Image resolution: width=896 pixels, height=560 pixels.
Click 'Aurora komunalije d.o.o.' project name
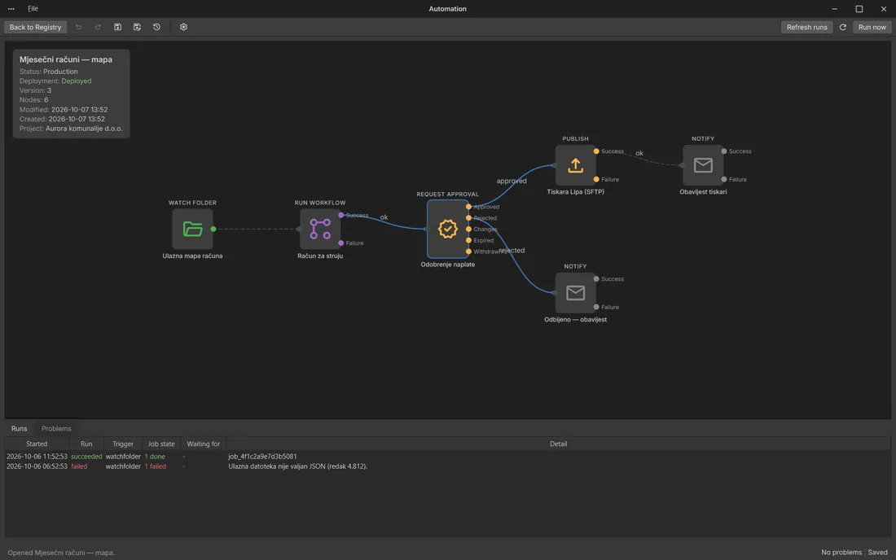pyautogui.click(x=84, y=129)
